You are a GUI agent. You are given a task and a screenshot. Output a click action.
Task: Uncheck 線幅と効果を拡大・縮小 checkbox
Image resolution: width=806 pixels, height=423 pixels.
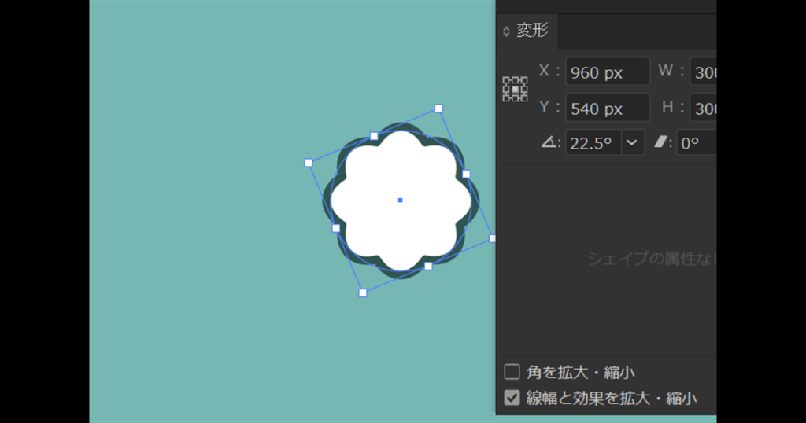pos(512,398)
